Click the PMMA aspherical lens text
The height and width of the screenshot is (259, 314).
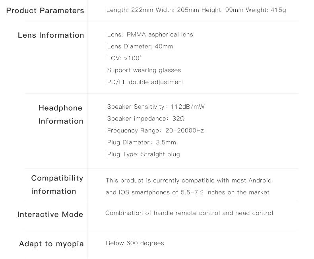coord(150,35)
